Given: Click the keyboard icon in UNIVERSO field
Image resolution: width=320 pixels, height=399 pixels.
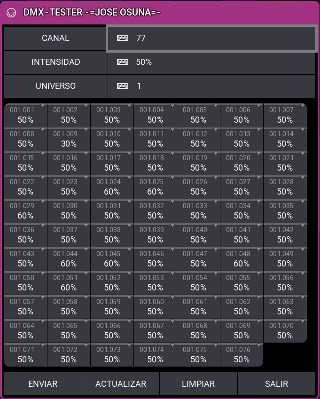Looking at the screenshot, I should click(x=123, y=86).
